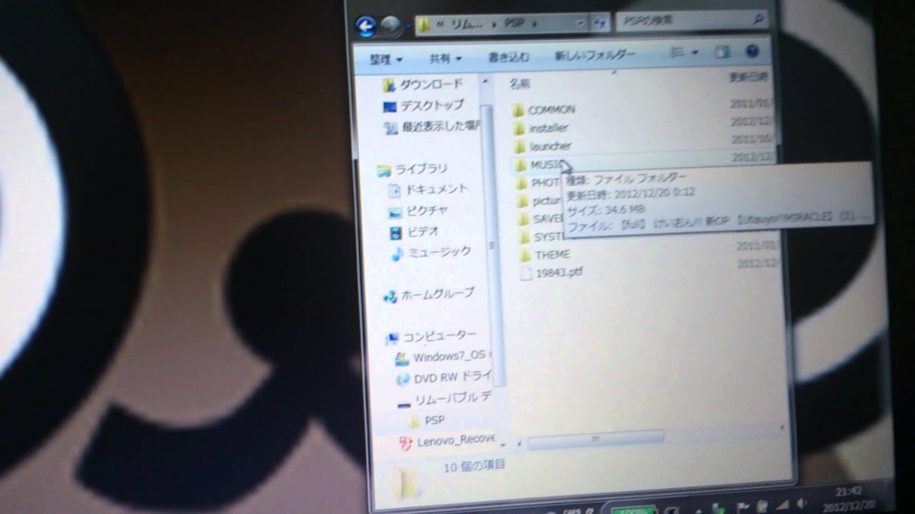Select the picture folder icon

[522, 201]
